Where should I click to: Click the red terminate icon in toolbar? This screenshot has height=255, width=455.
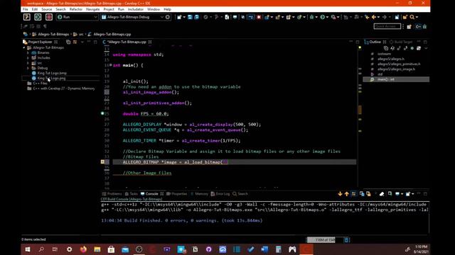click(x=259, y=17)
